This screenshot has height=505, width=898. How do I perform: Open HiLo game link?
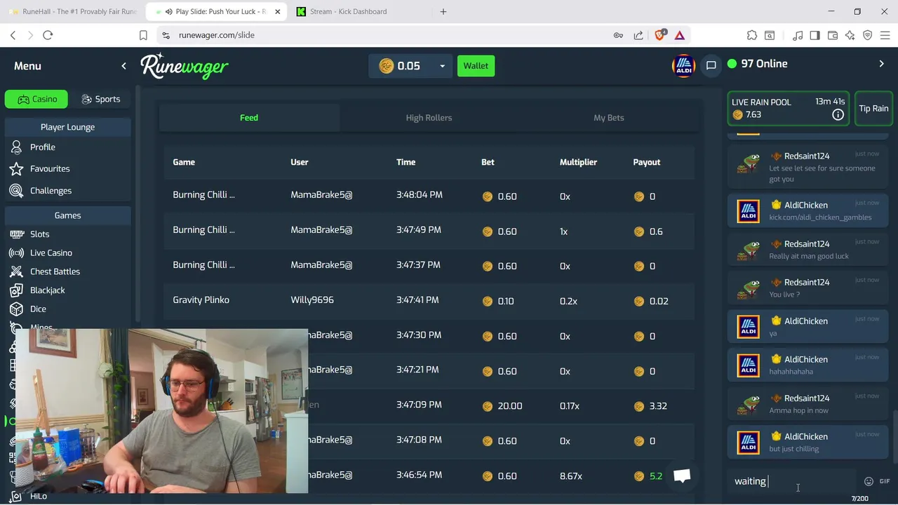click(x=39, y=496)
